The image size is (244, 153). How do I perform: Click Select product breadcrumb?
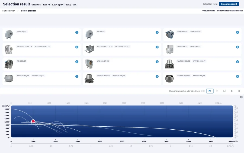click(28, 11)
